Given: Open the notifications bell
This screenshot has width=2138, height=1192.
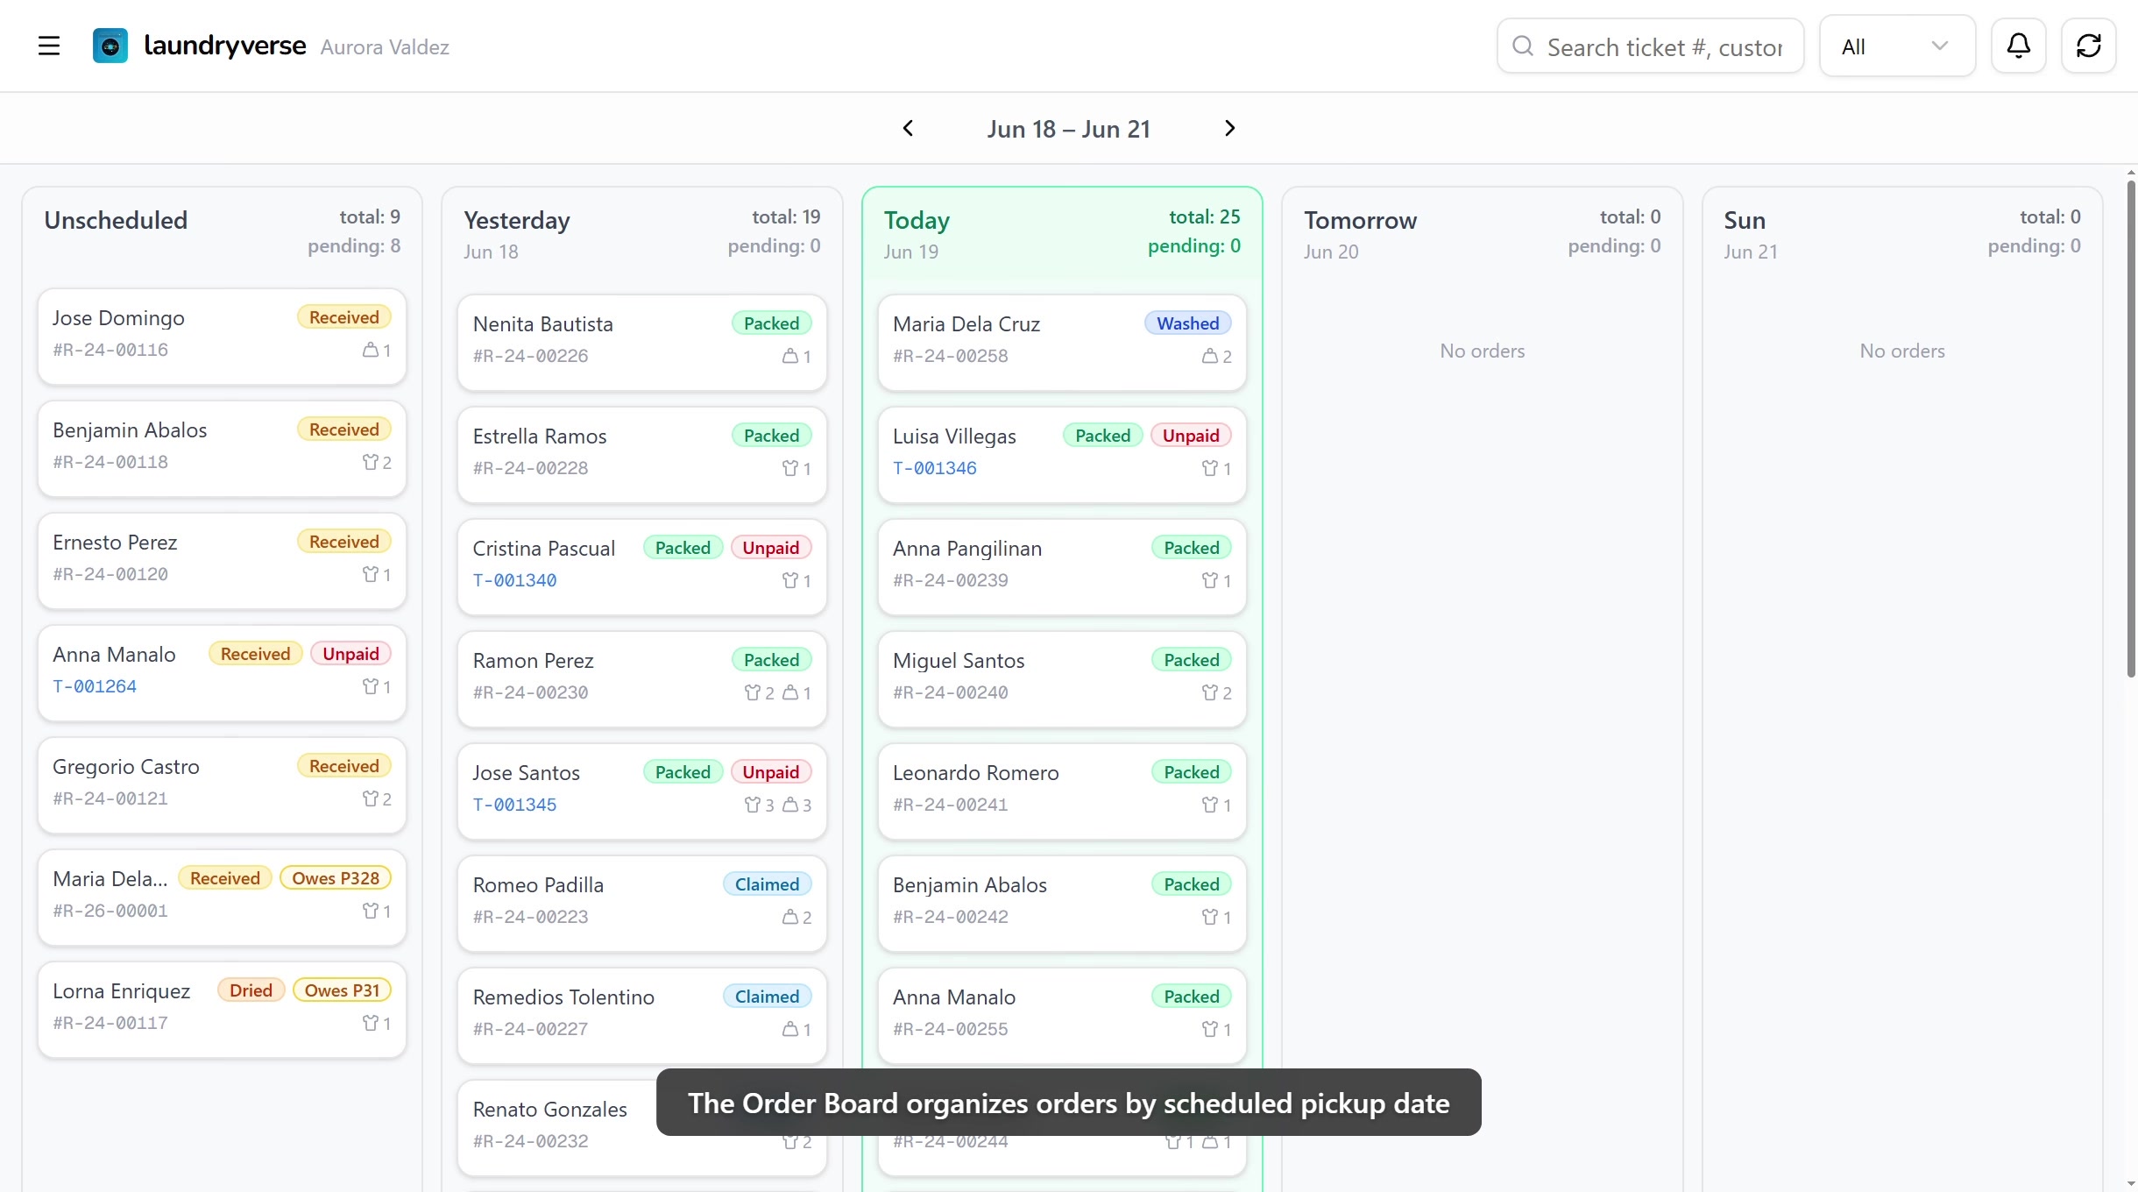Looking at the screenshot, I should [x=2019, y=46].
